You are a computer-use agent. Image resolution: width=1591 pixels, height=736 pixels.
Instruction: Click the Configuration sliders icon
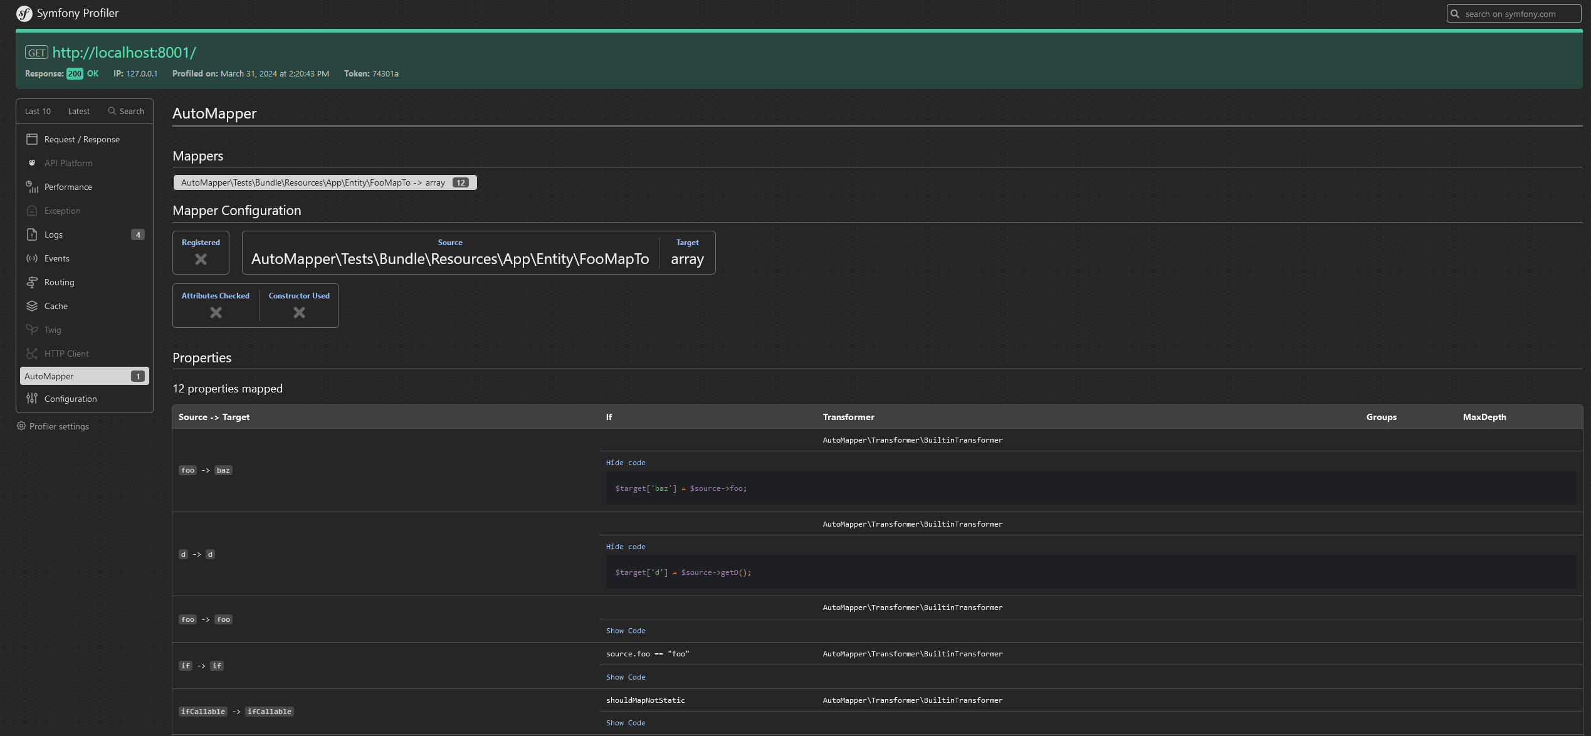pos(32,399)
